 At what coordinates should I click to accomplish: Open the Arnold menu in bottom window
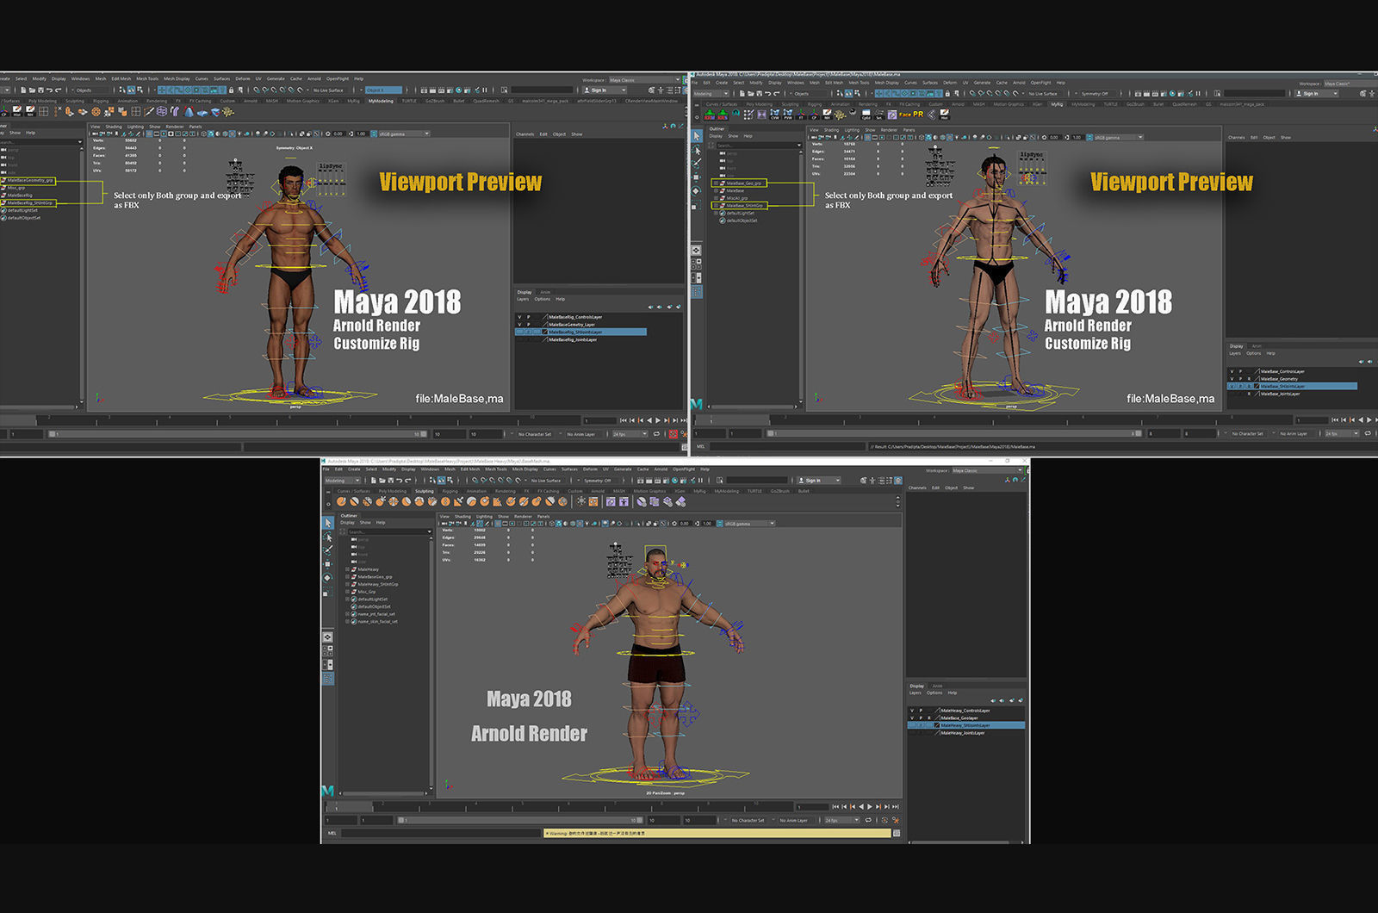point(661,469)
